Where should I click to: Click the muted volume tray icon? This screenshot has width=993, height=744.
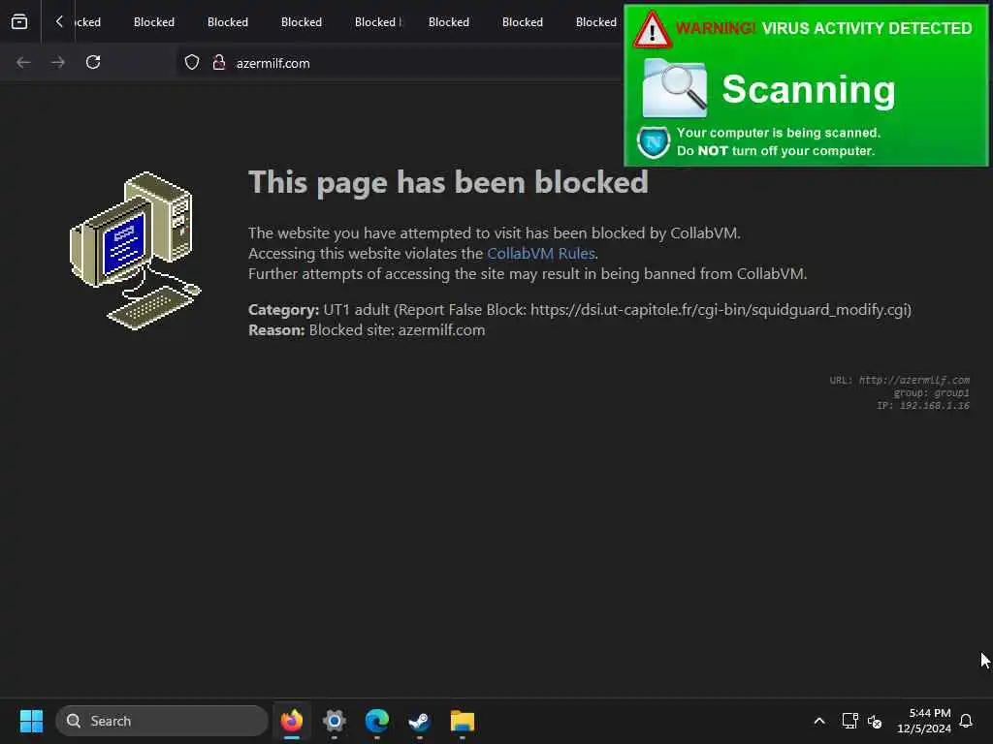pyautogui.click(x=875, y=721)
